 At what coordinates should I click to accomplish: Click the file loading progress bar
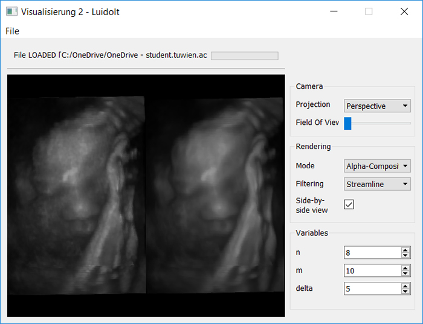point(244,56)
